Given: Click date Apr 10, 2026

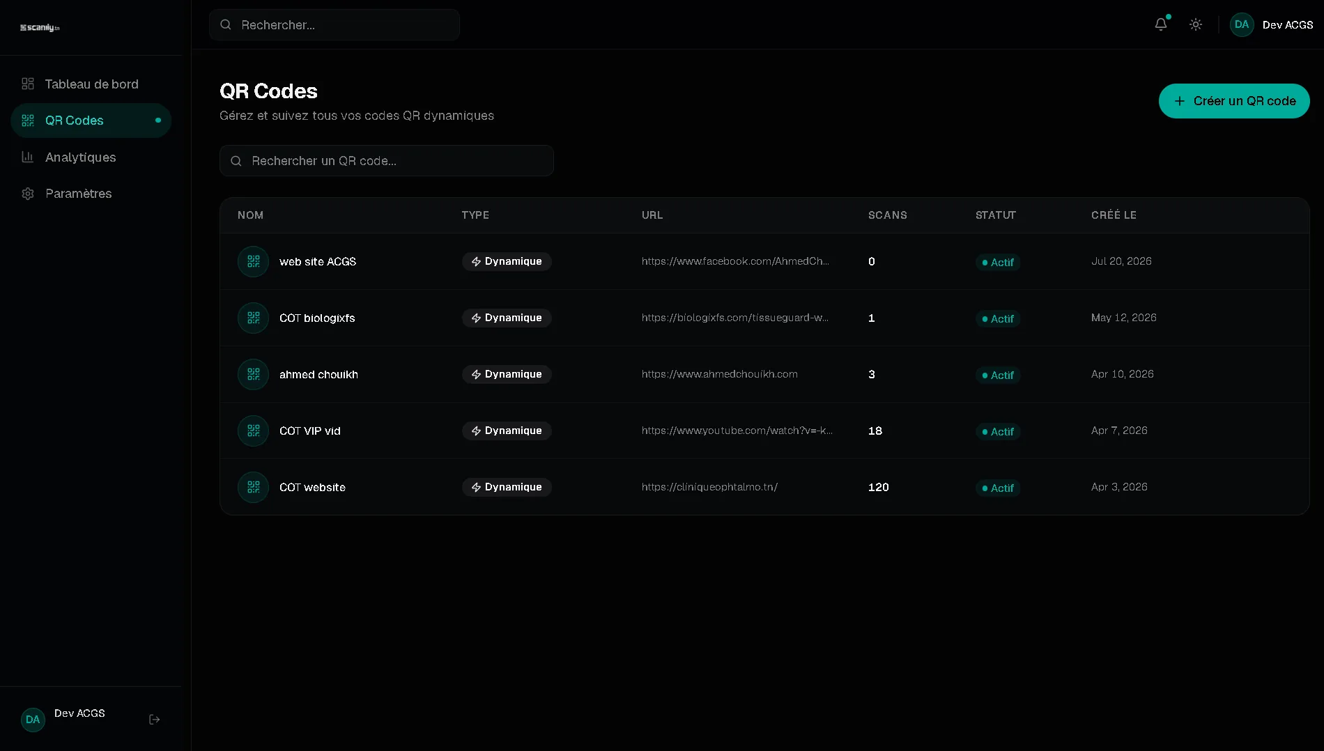Looking at the screenshot, I should tap(1122, 374).
